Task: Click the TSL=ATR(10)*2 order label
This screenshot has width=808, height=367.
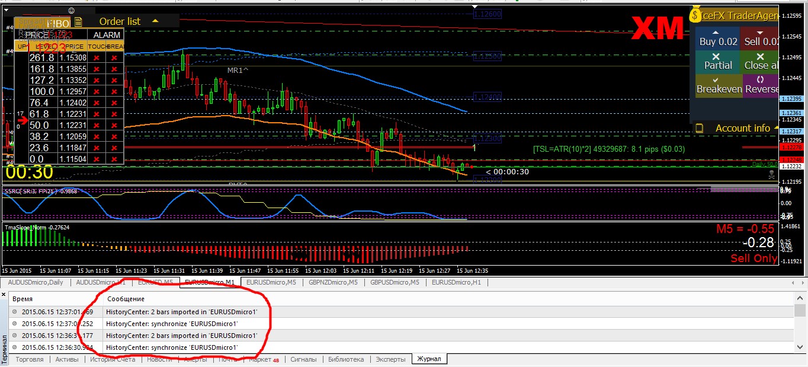Action: pos(609,149)
